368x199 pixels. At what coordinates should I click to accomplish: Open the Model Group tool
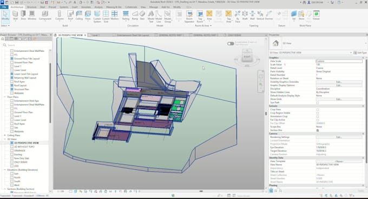(168, 16)
